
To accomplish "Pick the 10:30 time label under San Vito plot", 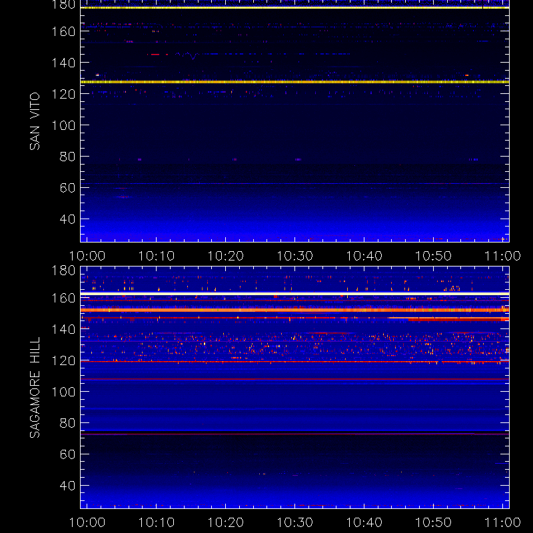I will (x=295, y=256).
